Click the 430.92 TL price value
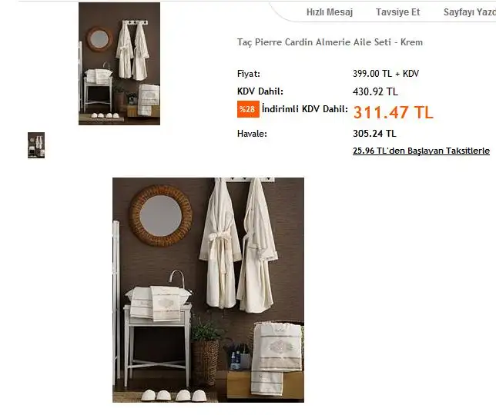Screen dimensions: 496x415 coord(375,91)
